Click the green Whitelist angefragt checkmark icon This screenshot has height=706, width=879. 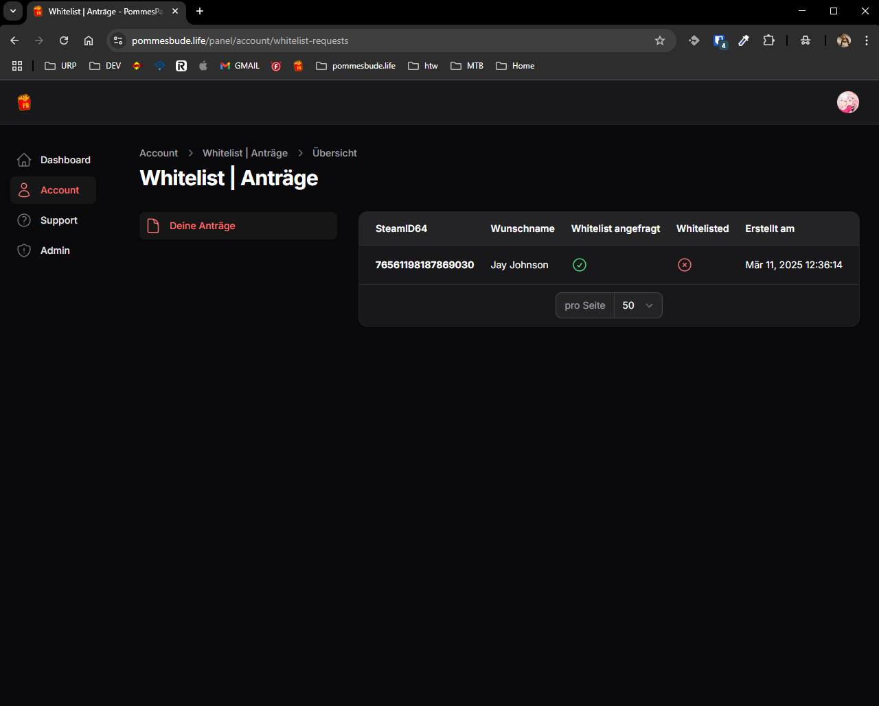coord(580,265)
